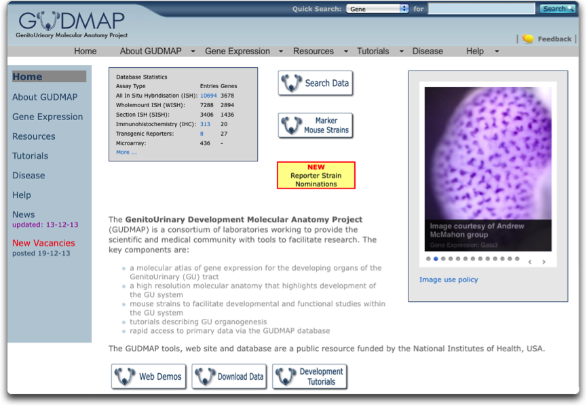Expand the About GUDMAP menu arrow
This screenshot has height=407, width=587.
pyautogui.click(x=193, y=52)
